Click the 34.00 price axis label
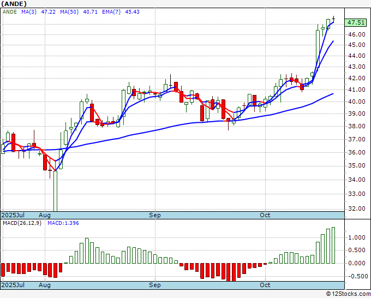 357,180
